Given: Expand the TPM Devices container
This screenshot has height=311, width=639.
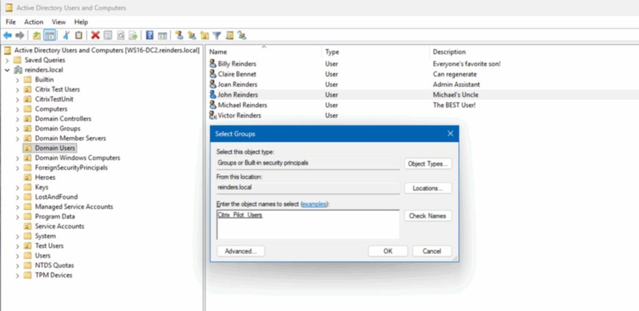Looking at the screenshot, I should coord(17,275).
